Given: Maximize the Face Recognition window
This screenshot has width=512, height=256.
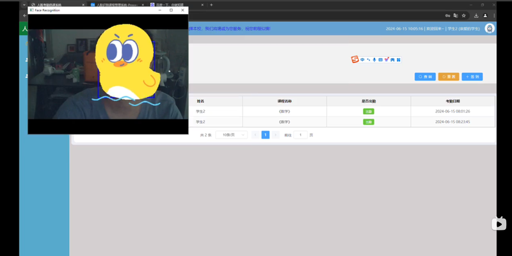Looking at the screenshot, I should click(x=171, y=10).
